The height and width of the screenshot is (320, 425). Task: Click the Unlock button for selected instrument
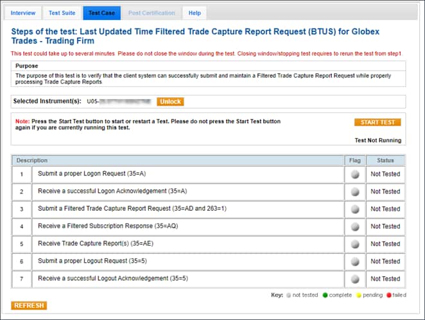coord(170,102)
